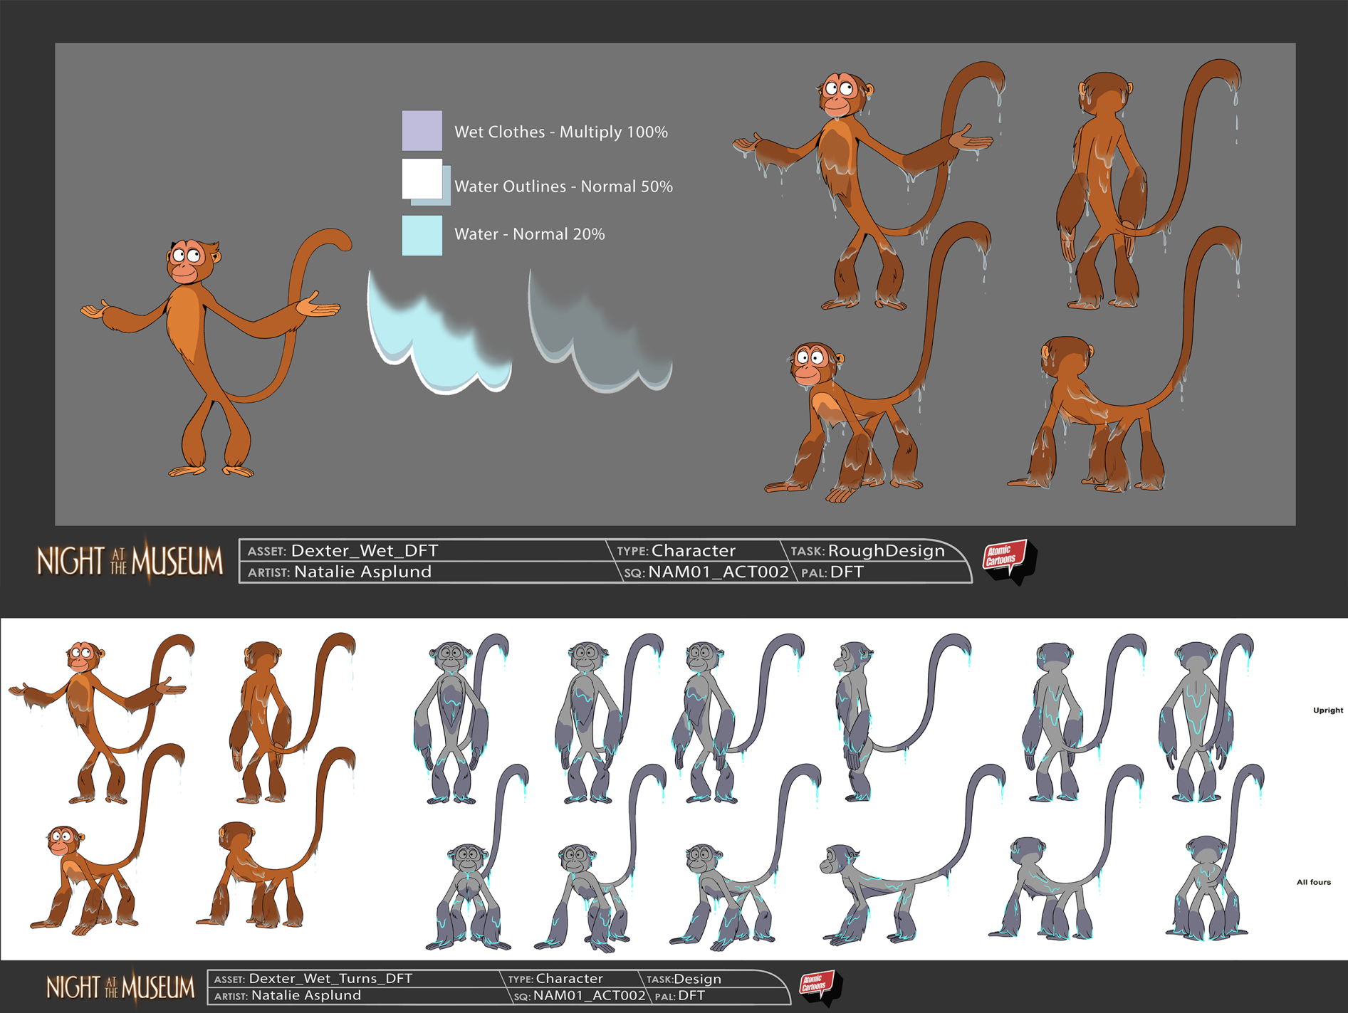Select the lower title bar TYPE value "Character"

tap(569, 979)
